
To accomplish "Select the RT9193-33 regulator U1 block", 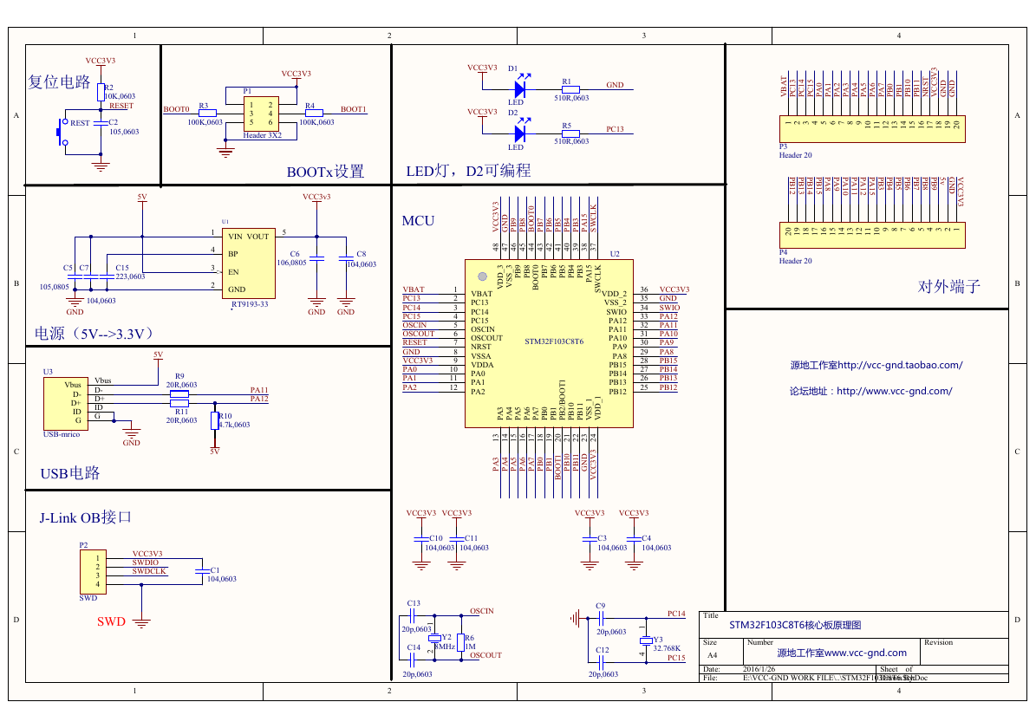I will pos(249,263).
